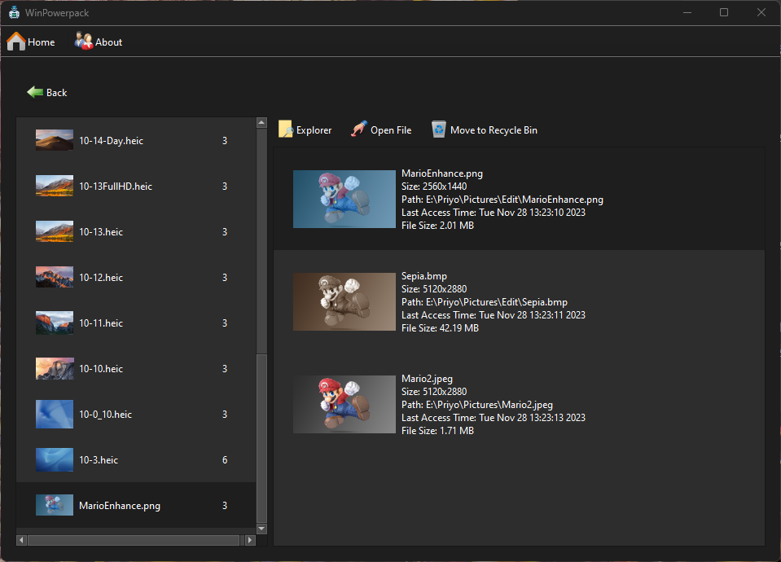Click the Sepia.bmp preview thumbnail

pyautogui.click(x=344, y=301)
